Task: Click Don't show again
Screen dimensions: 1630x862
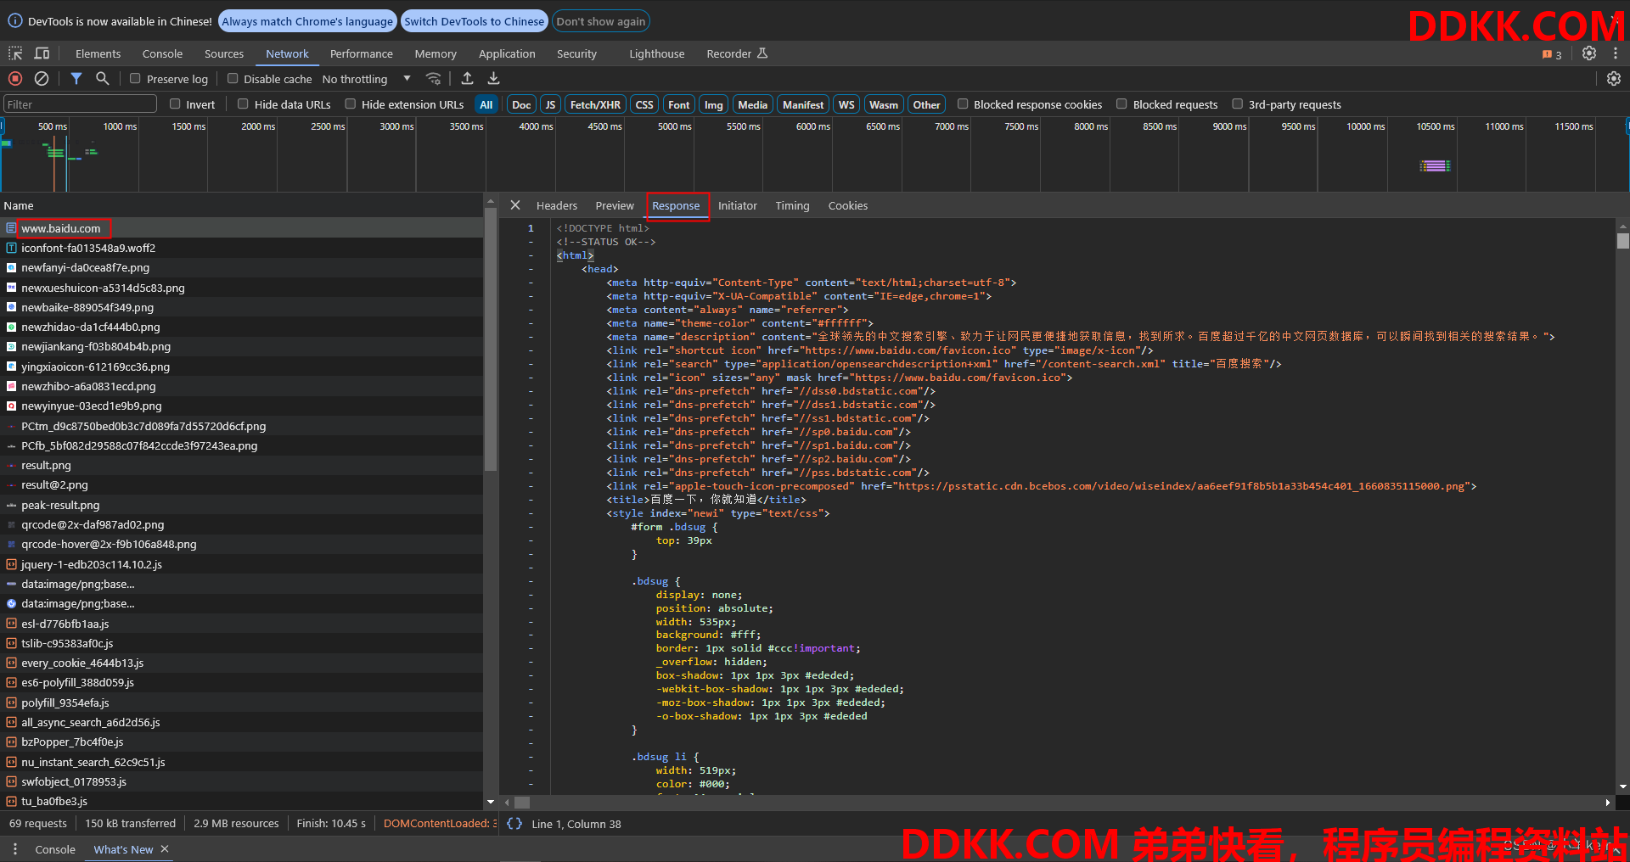Action: [601, 21]
